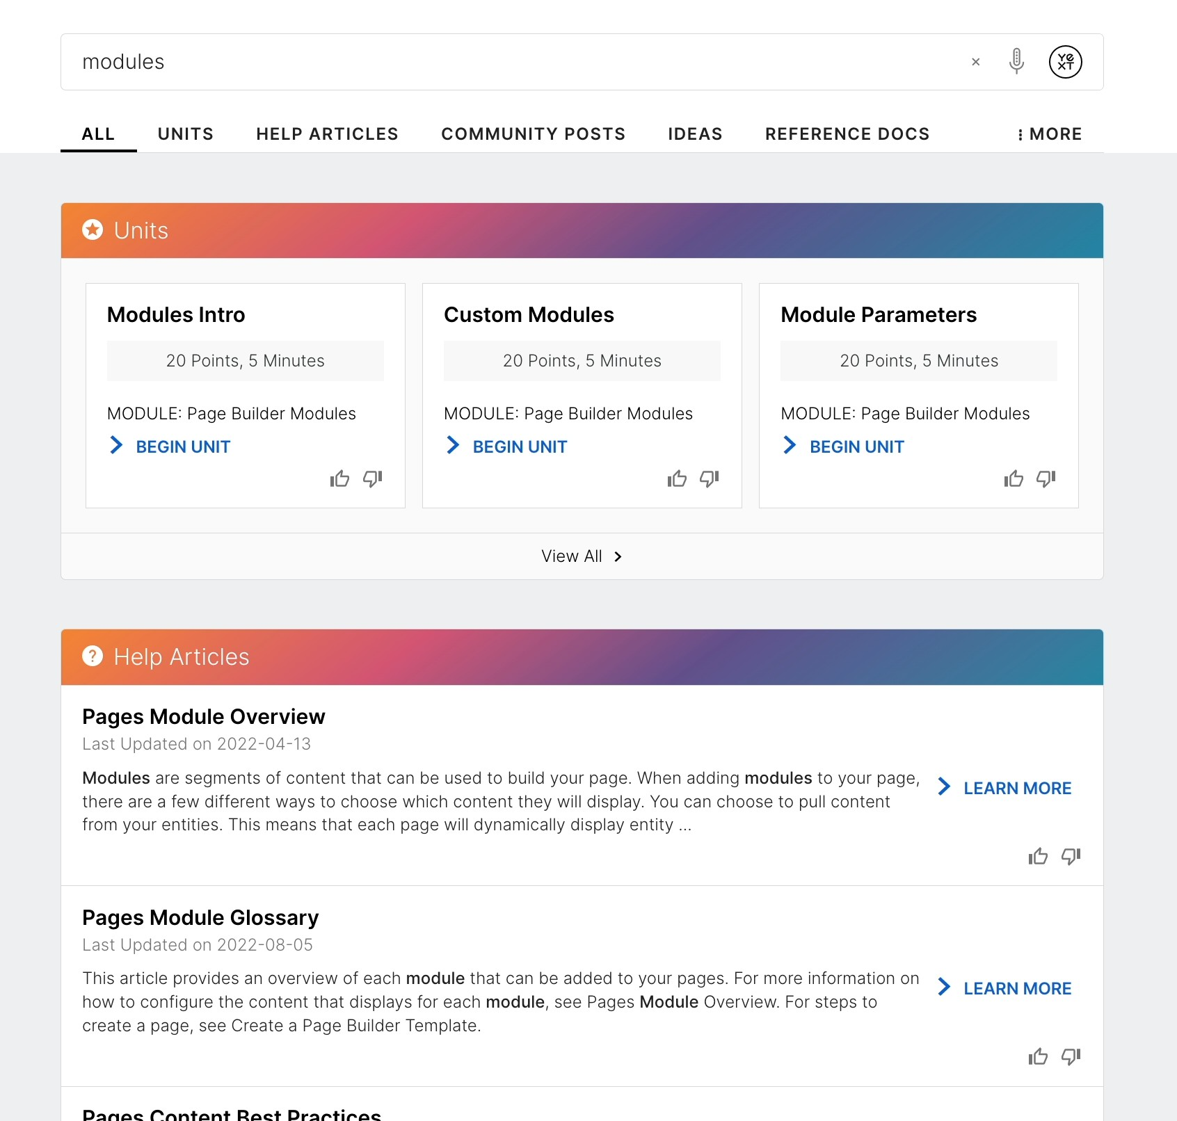The image size is (1177, 1121).
Task: Thumbs down the Modules Intro unit
Action: [373, 478]
